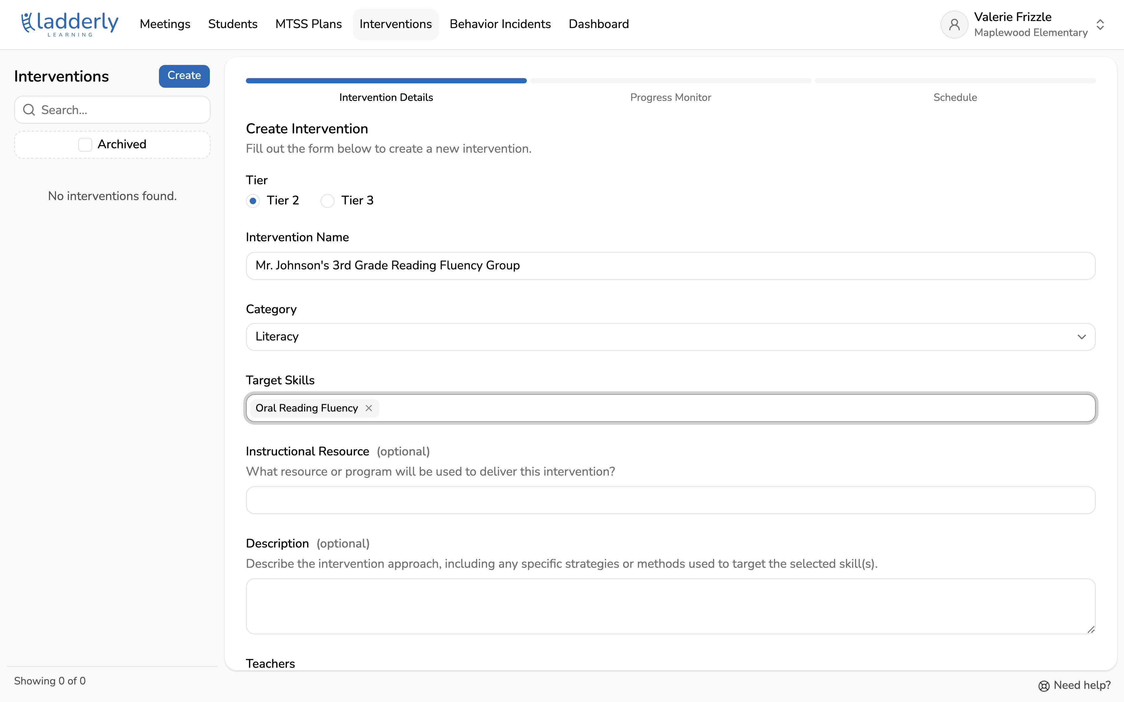Click the 'Showing 0 of 0' text
This screenshot has width=1124, height=702.
click(50, 681)
